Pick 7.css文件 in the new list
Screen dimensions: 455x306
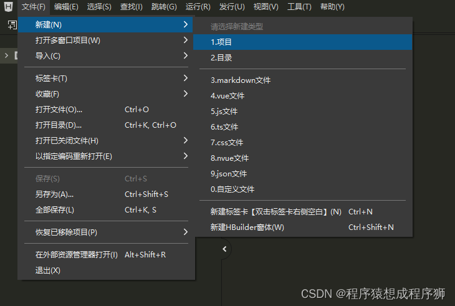click(227, 143)
